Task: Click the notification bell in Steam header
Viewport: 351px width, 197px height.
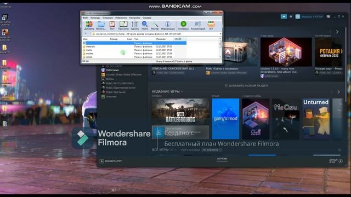Action: (291, 16)
